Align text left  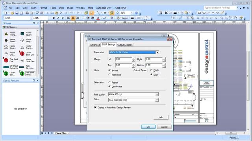[x=68, y=18]
